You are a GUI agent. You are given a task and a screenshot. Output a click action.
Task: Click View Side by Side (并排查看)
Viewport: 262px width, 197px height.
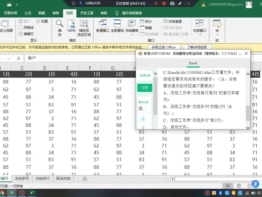[x=172, y=21]
